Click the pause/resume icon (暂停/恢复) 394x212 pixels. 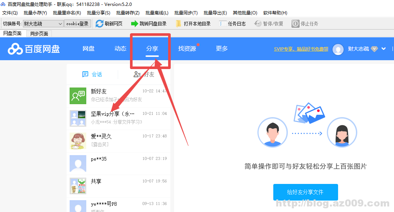click(258, 24)
